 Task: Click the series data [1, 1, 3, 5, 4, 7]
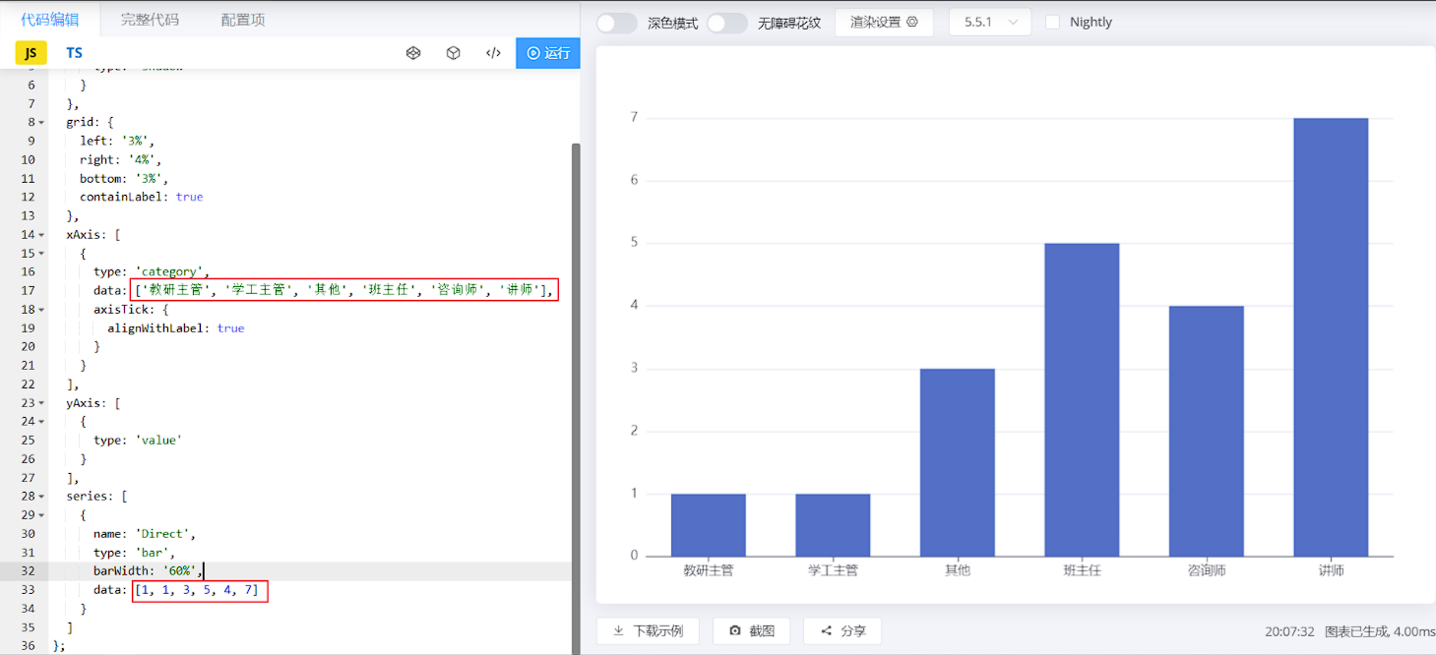[200, 590]
